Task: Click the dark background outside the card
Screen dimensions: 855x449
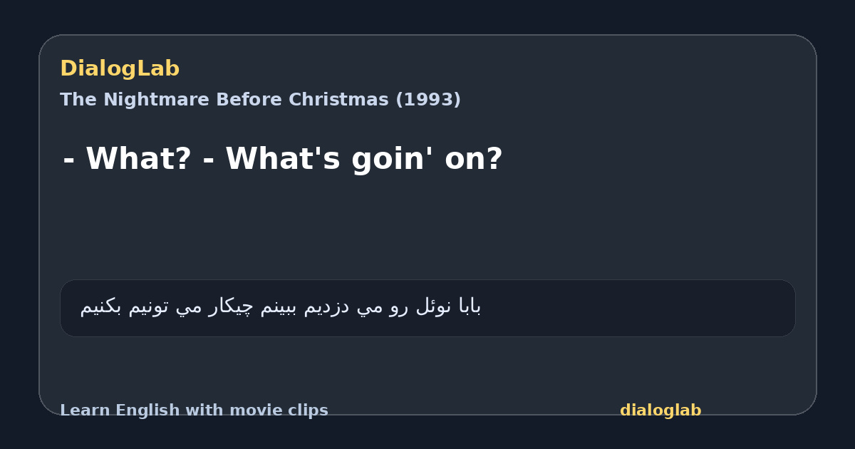Action: (427, 16)
